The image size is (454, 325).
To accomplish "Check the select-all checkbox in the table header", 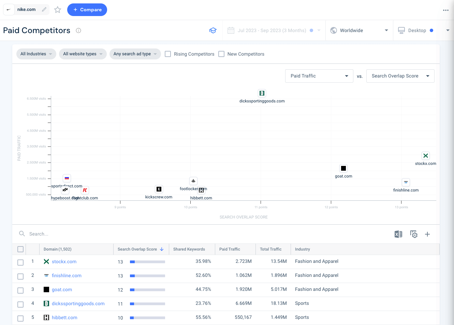I will click(20, 249).
